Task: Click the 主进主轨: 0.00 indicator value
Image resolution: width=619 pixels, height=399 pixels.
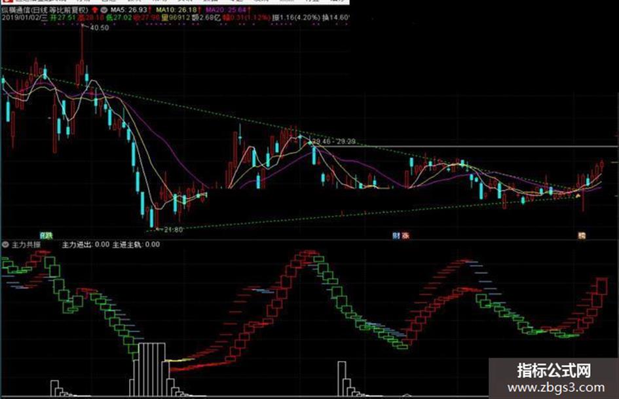Action: click(136, 244)
